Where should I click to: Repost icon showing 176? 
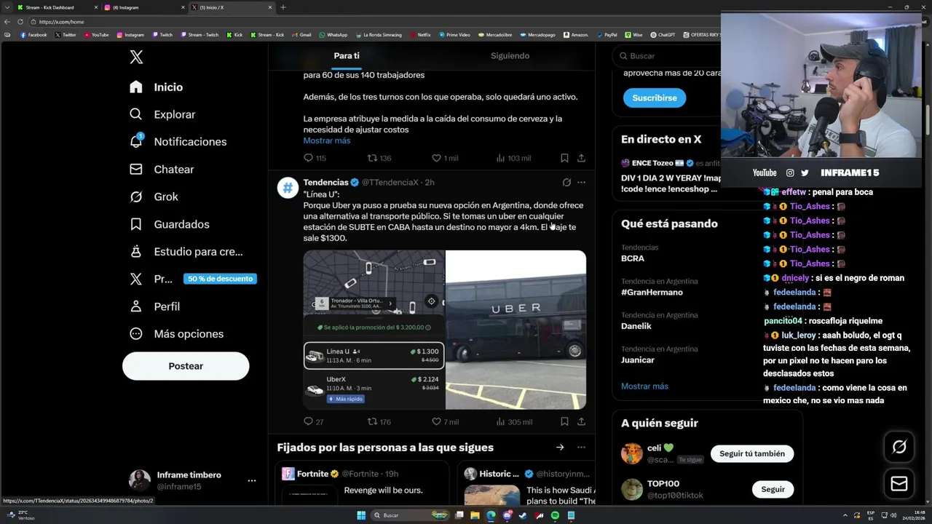[x=372, y=421]
